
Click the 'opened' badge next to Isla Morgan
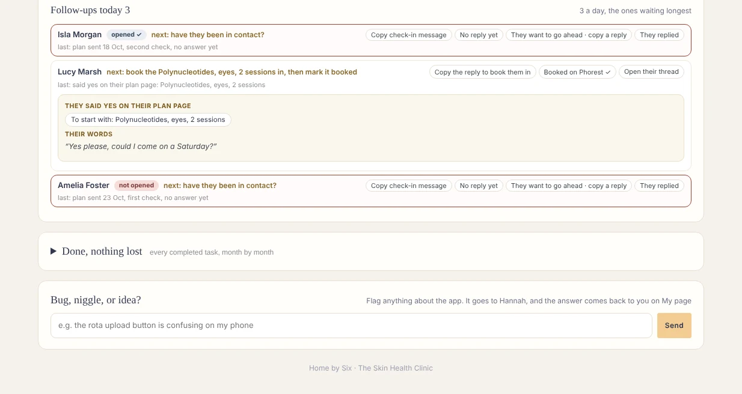(126, 35)
